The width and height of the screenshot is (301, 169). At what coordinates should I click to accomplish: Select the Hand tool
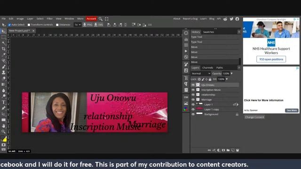3,126
